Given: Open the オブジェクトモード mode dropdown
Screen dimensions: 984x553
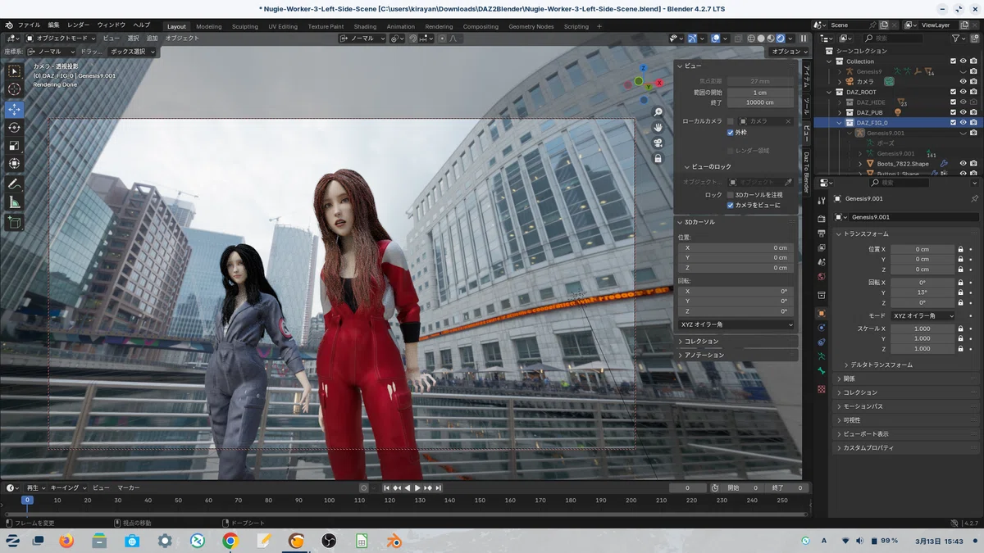Looking at the screenshot, I should 61,39.
